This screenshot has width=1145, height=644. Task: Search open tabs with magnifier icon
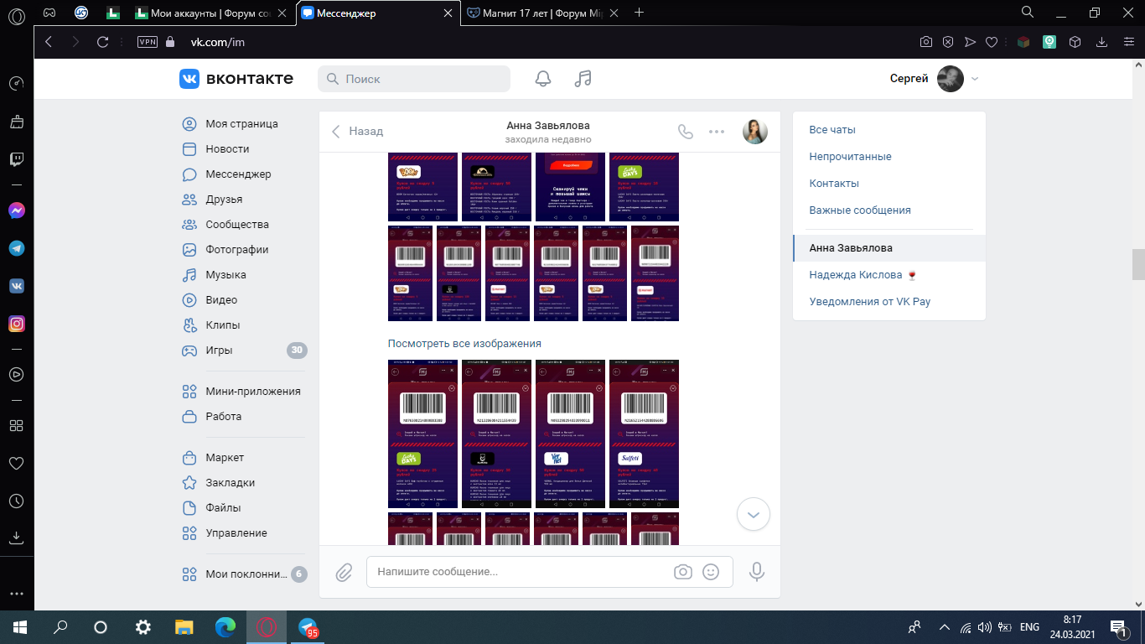[x=1028, y=12]
